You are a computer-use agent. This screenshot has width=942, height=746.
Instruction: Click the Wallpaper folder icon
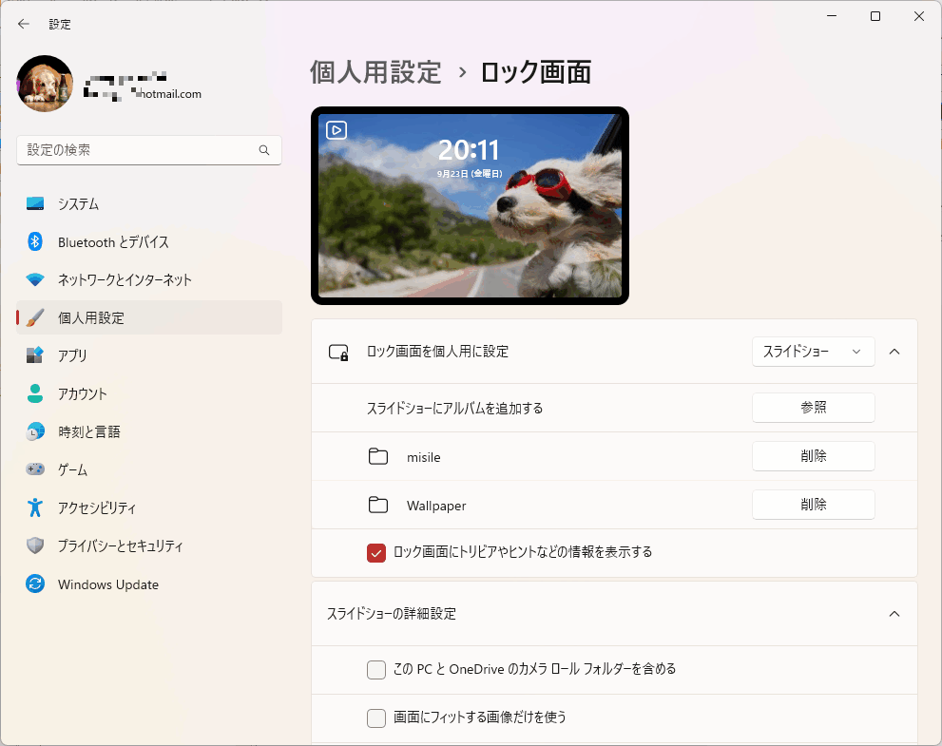coord(378,506)
